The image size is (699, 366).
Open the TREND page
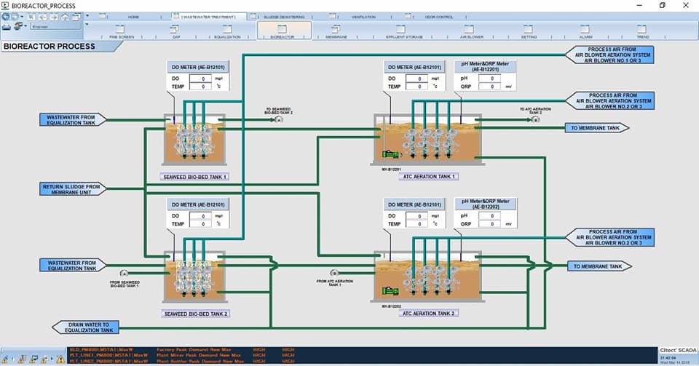643,31
